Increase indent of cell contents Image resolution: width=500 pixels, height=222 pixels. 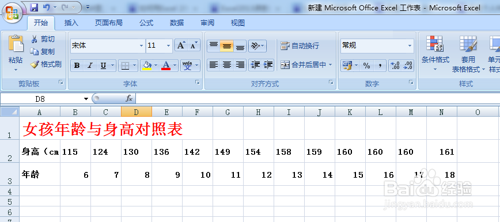click(268, 65)
